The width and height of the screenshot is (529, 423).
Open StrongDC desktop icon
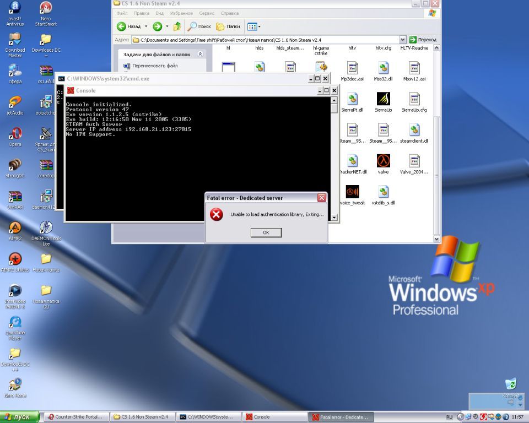pyautogui.click(x=15, y=169)
